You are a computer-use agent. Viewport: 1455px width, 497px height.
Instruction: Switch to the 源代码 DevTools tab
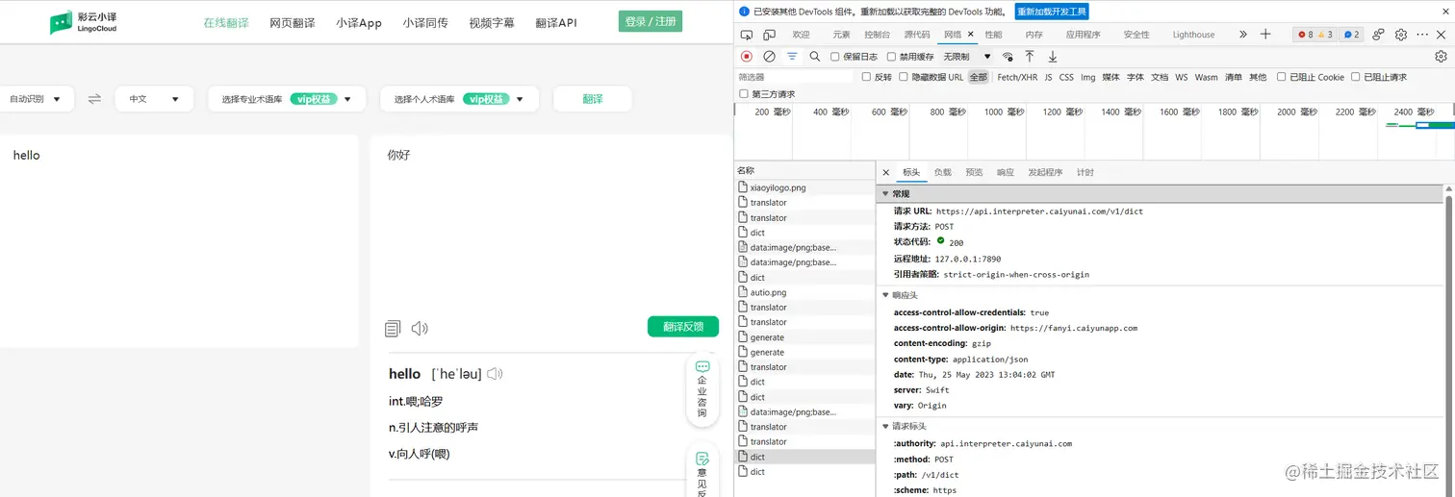(x=917, y=35)
